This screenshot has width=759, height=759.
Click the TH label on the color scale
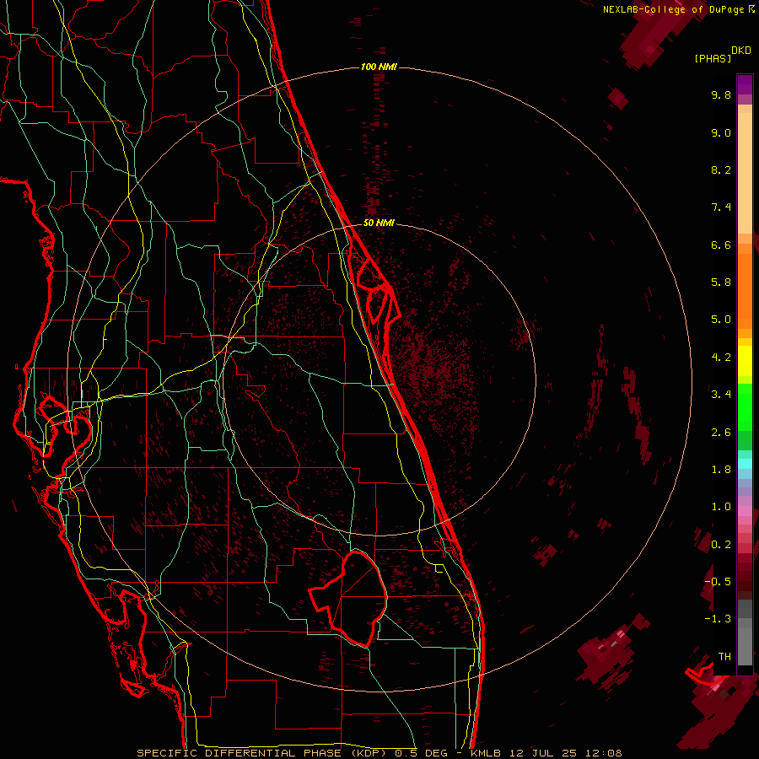724,657
